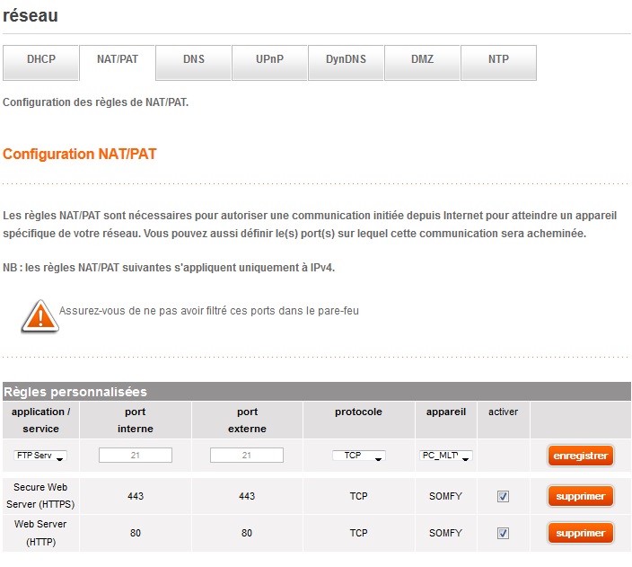632x567 pixels.
Task: Click the Configuration NAT/PAT heading
Action: (x=80, y=155)
